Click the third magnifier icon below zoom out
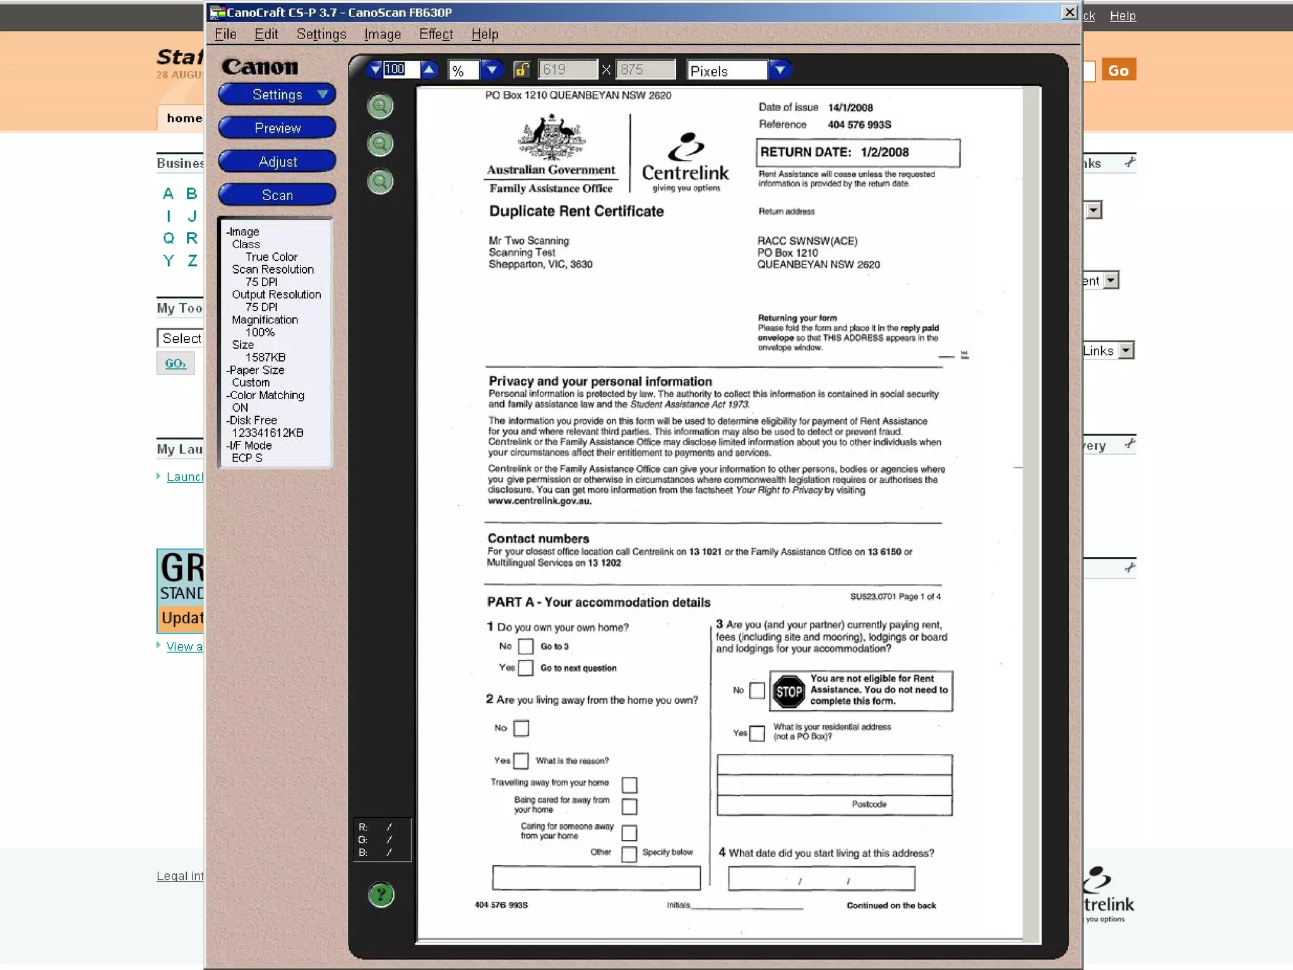1293x970 pixels. [x=380, y=182]
